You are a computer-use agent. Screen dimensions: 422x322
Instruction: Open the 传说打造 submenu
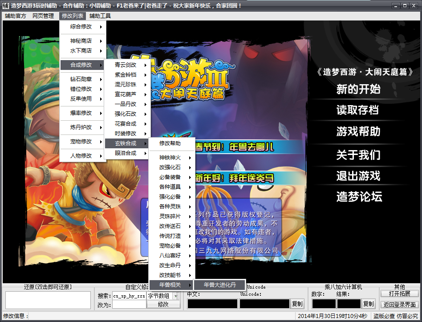click(x=172, y=236)
